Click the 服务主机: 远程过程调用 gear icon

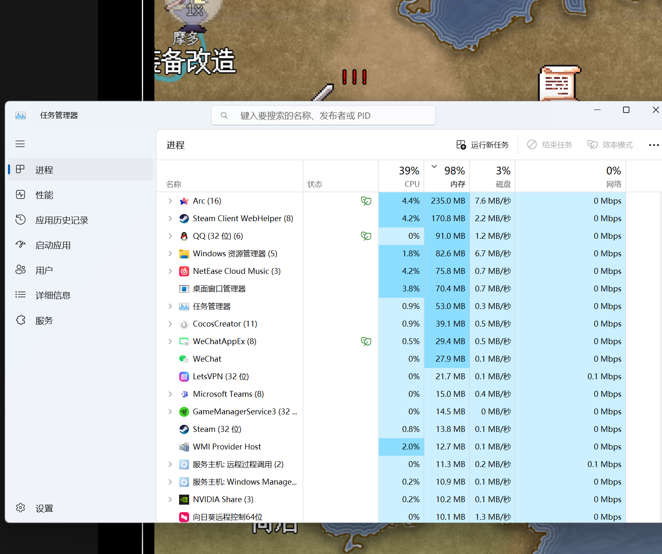(x=184, y=465)
